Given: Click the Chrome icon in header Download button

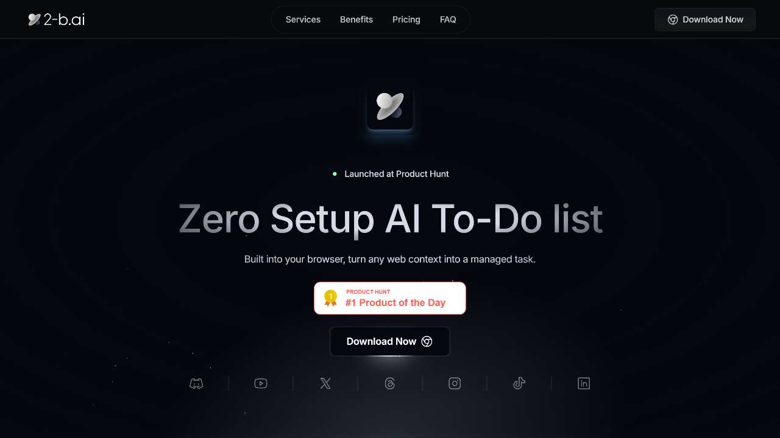Looking at the screenshot, I should pos(673,19).
